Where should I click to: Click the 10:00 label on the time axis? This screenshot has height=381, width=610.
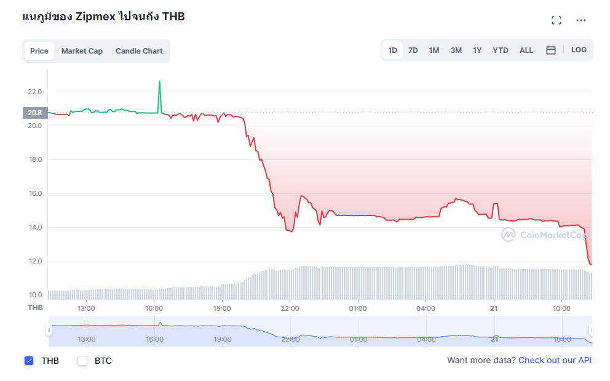click(561, 308)
